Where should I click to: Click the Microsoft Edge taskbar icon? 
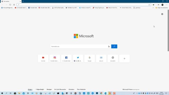point(106,93)
